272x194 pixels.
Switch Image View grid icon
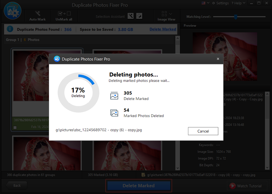pyautogui.click(x=164, y=14)
